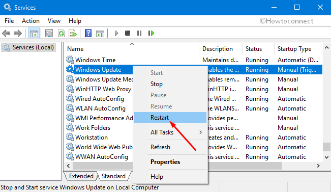Click "Maintains d..." description cell

tap(220, 60)
